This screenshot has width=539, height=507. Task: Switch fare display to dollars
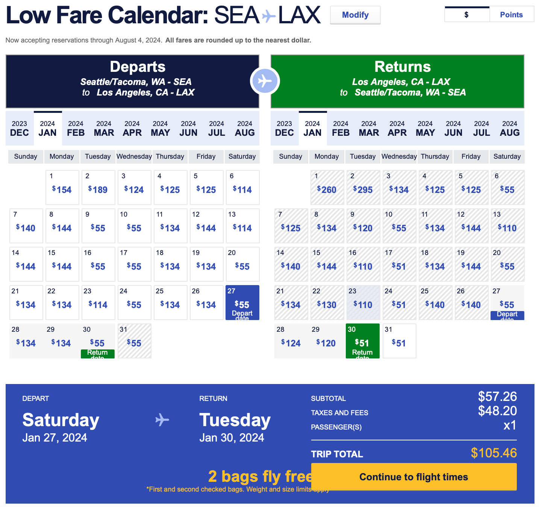pyautogui.click(x=467, y=15)
